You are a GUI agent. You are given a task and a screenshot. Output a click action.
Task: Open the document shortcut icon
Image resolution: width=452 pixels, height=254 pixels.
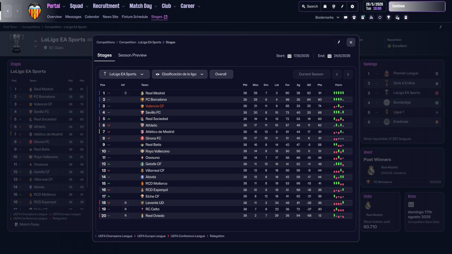pyautogui.click(x=406, y=17)
